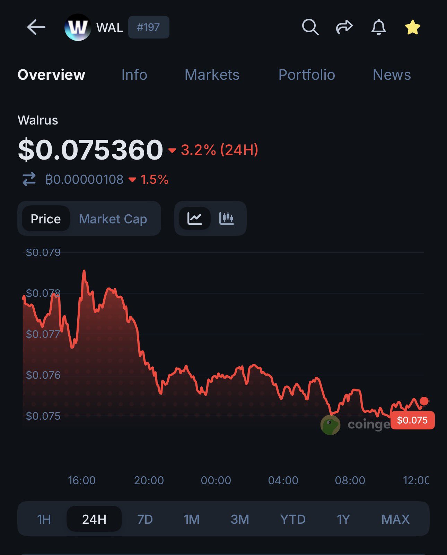Switch to line chart view

click(x=194, y=219)
